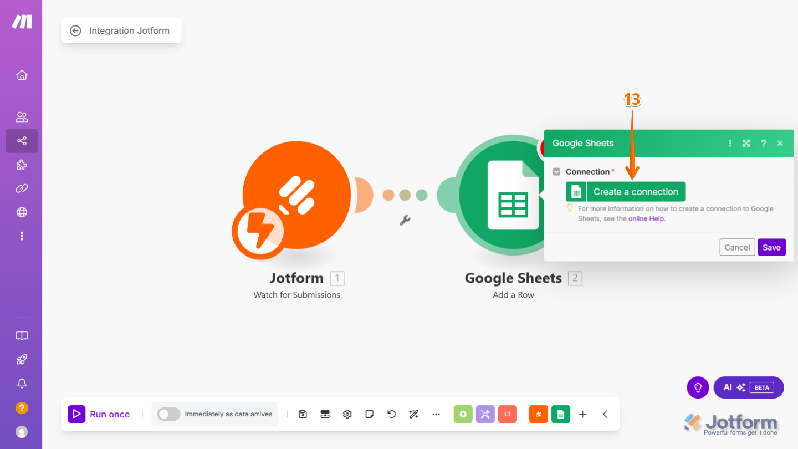
Task: Go Home using the sidebar house icon
Action: click(x=22, y=75)
